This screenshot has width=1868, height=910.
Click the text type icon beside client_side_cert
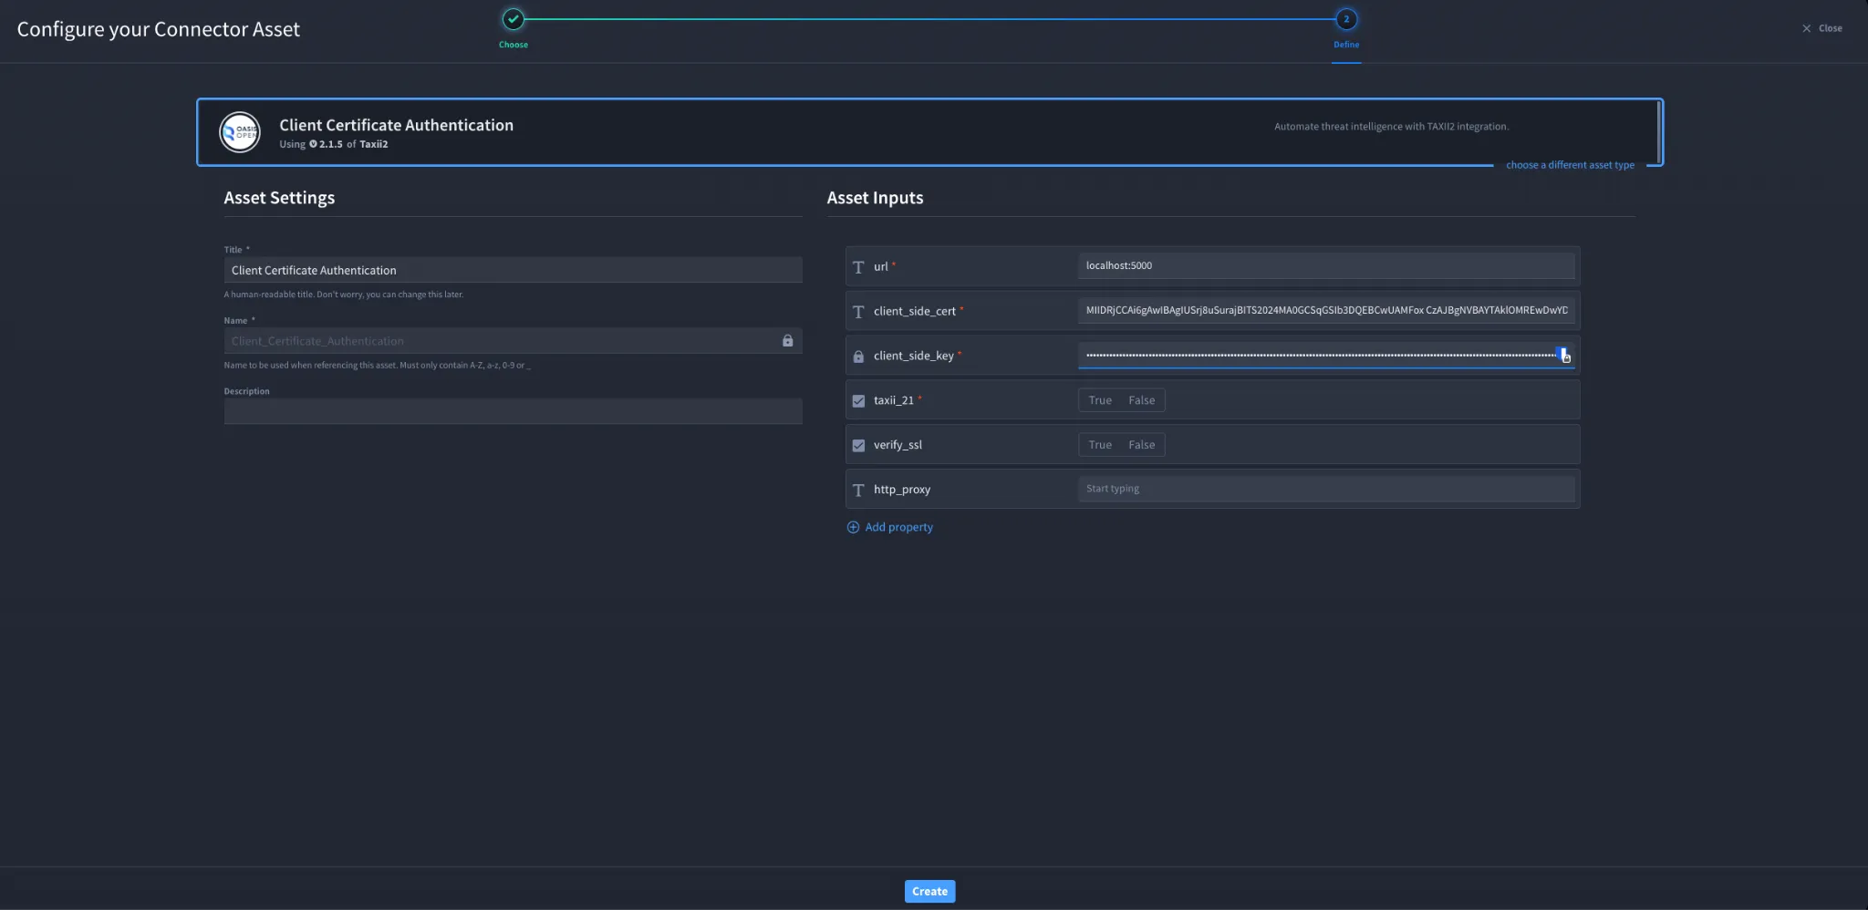tap(858, 312)
